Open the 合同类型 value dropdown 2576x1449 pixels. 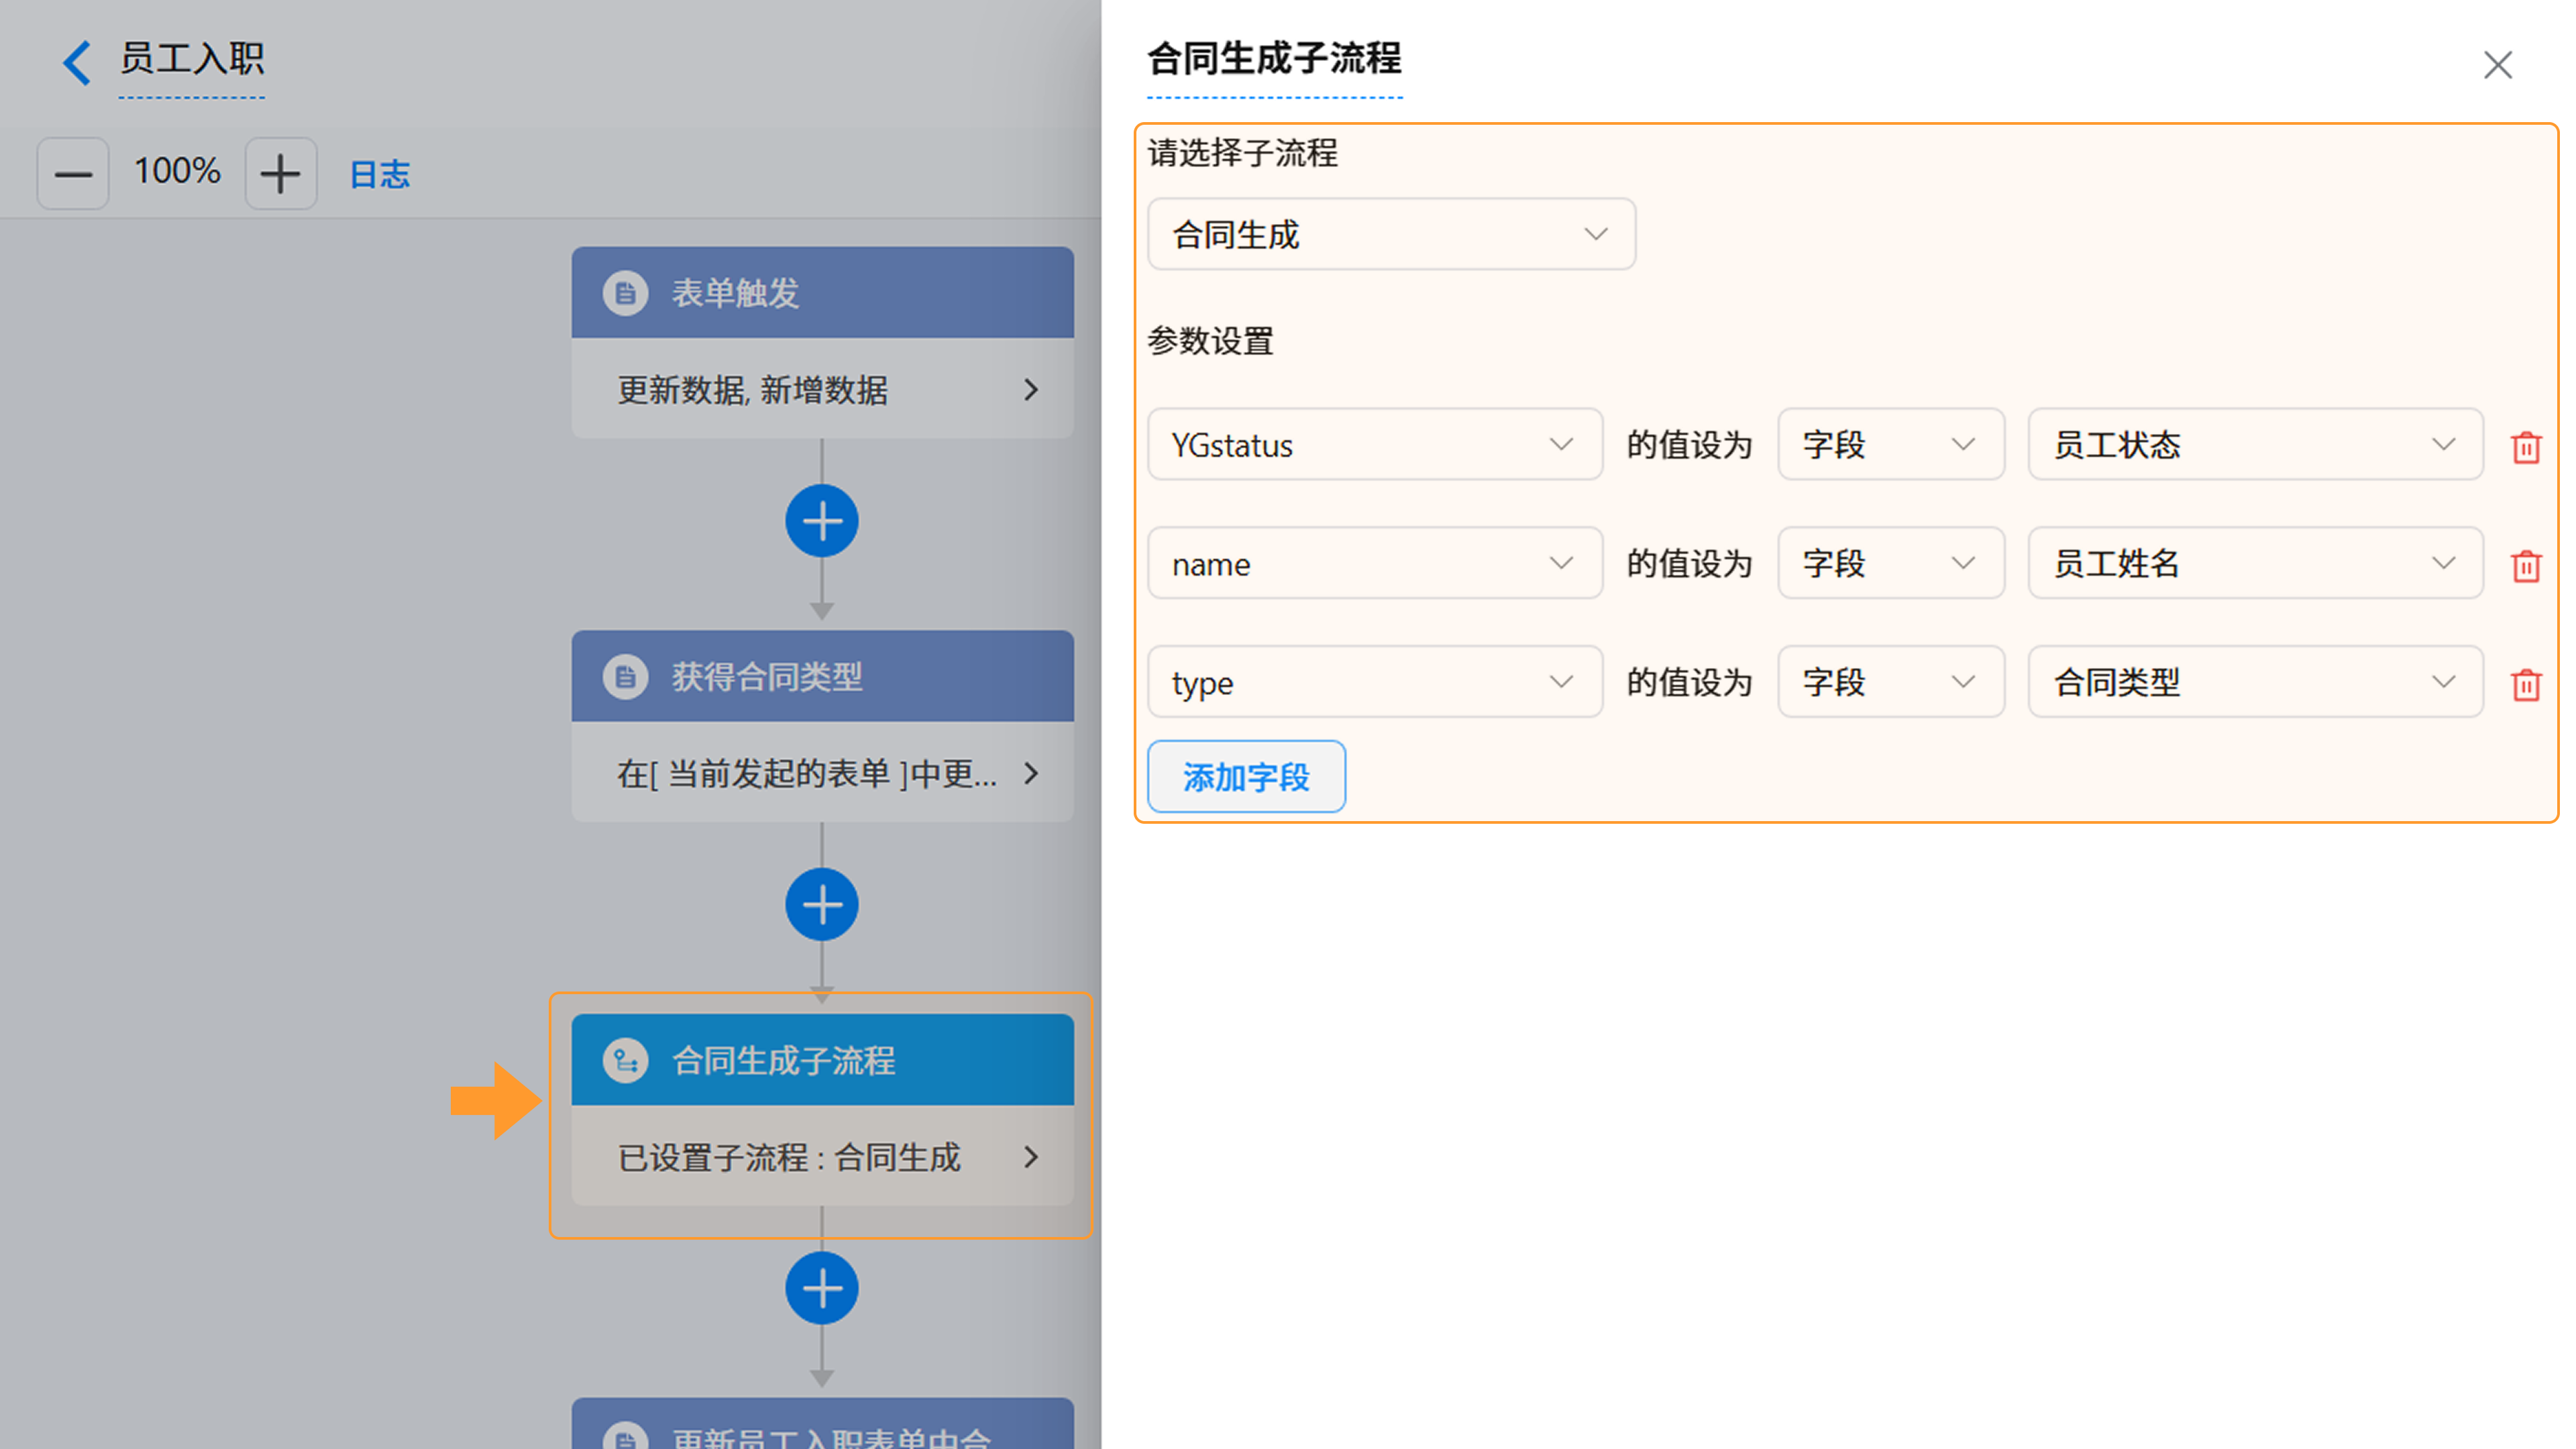2255,682
